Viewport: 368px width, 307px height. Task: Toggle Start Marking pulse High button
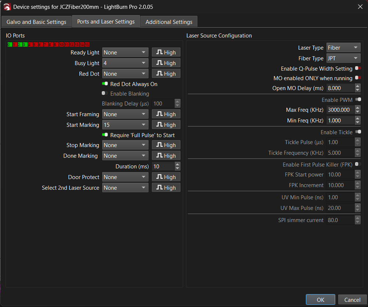(166, 125)
